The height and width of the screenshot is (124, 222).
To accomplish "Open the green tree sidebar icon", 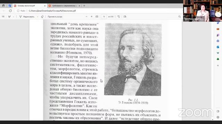I will (x=218, y=59).
